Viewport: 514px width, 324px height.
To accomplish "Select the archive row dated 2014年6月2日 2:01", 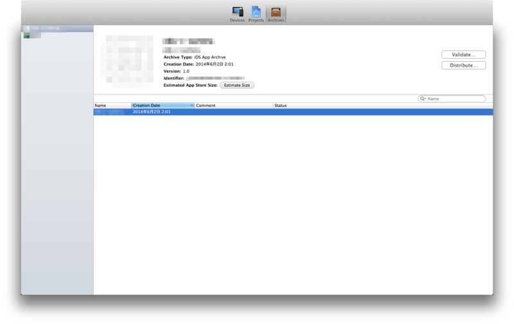I will tap(293, 112).
